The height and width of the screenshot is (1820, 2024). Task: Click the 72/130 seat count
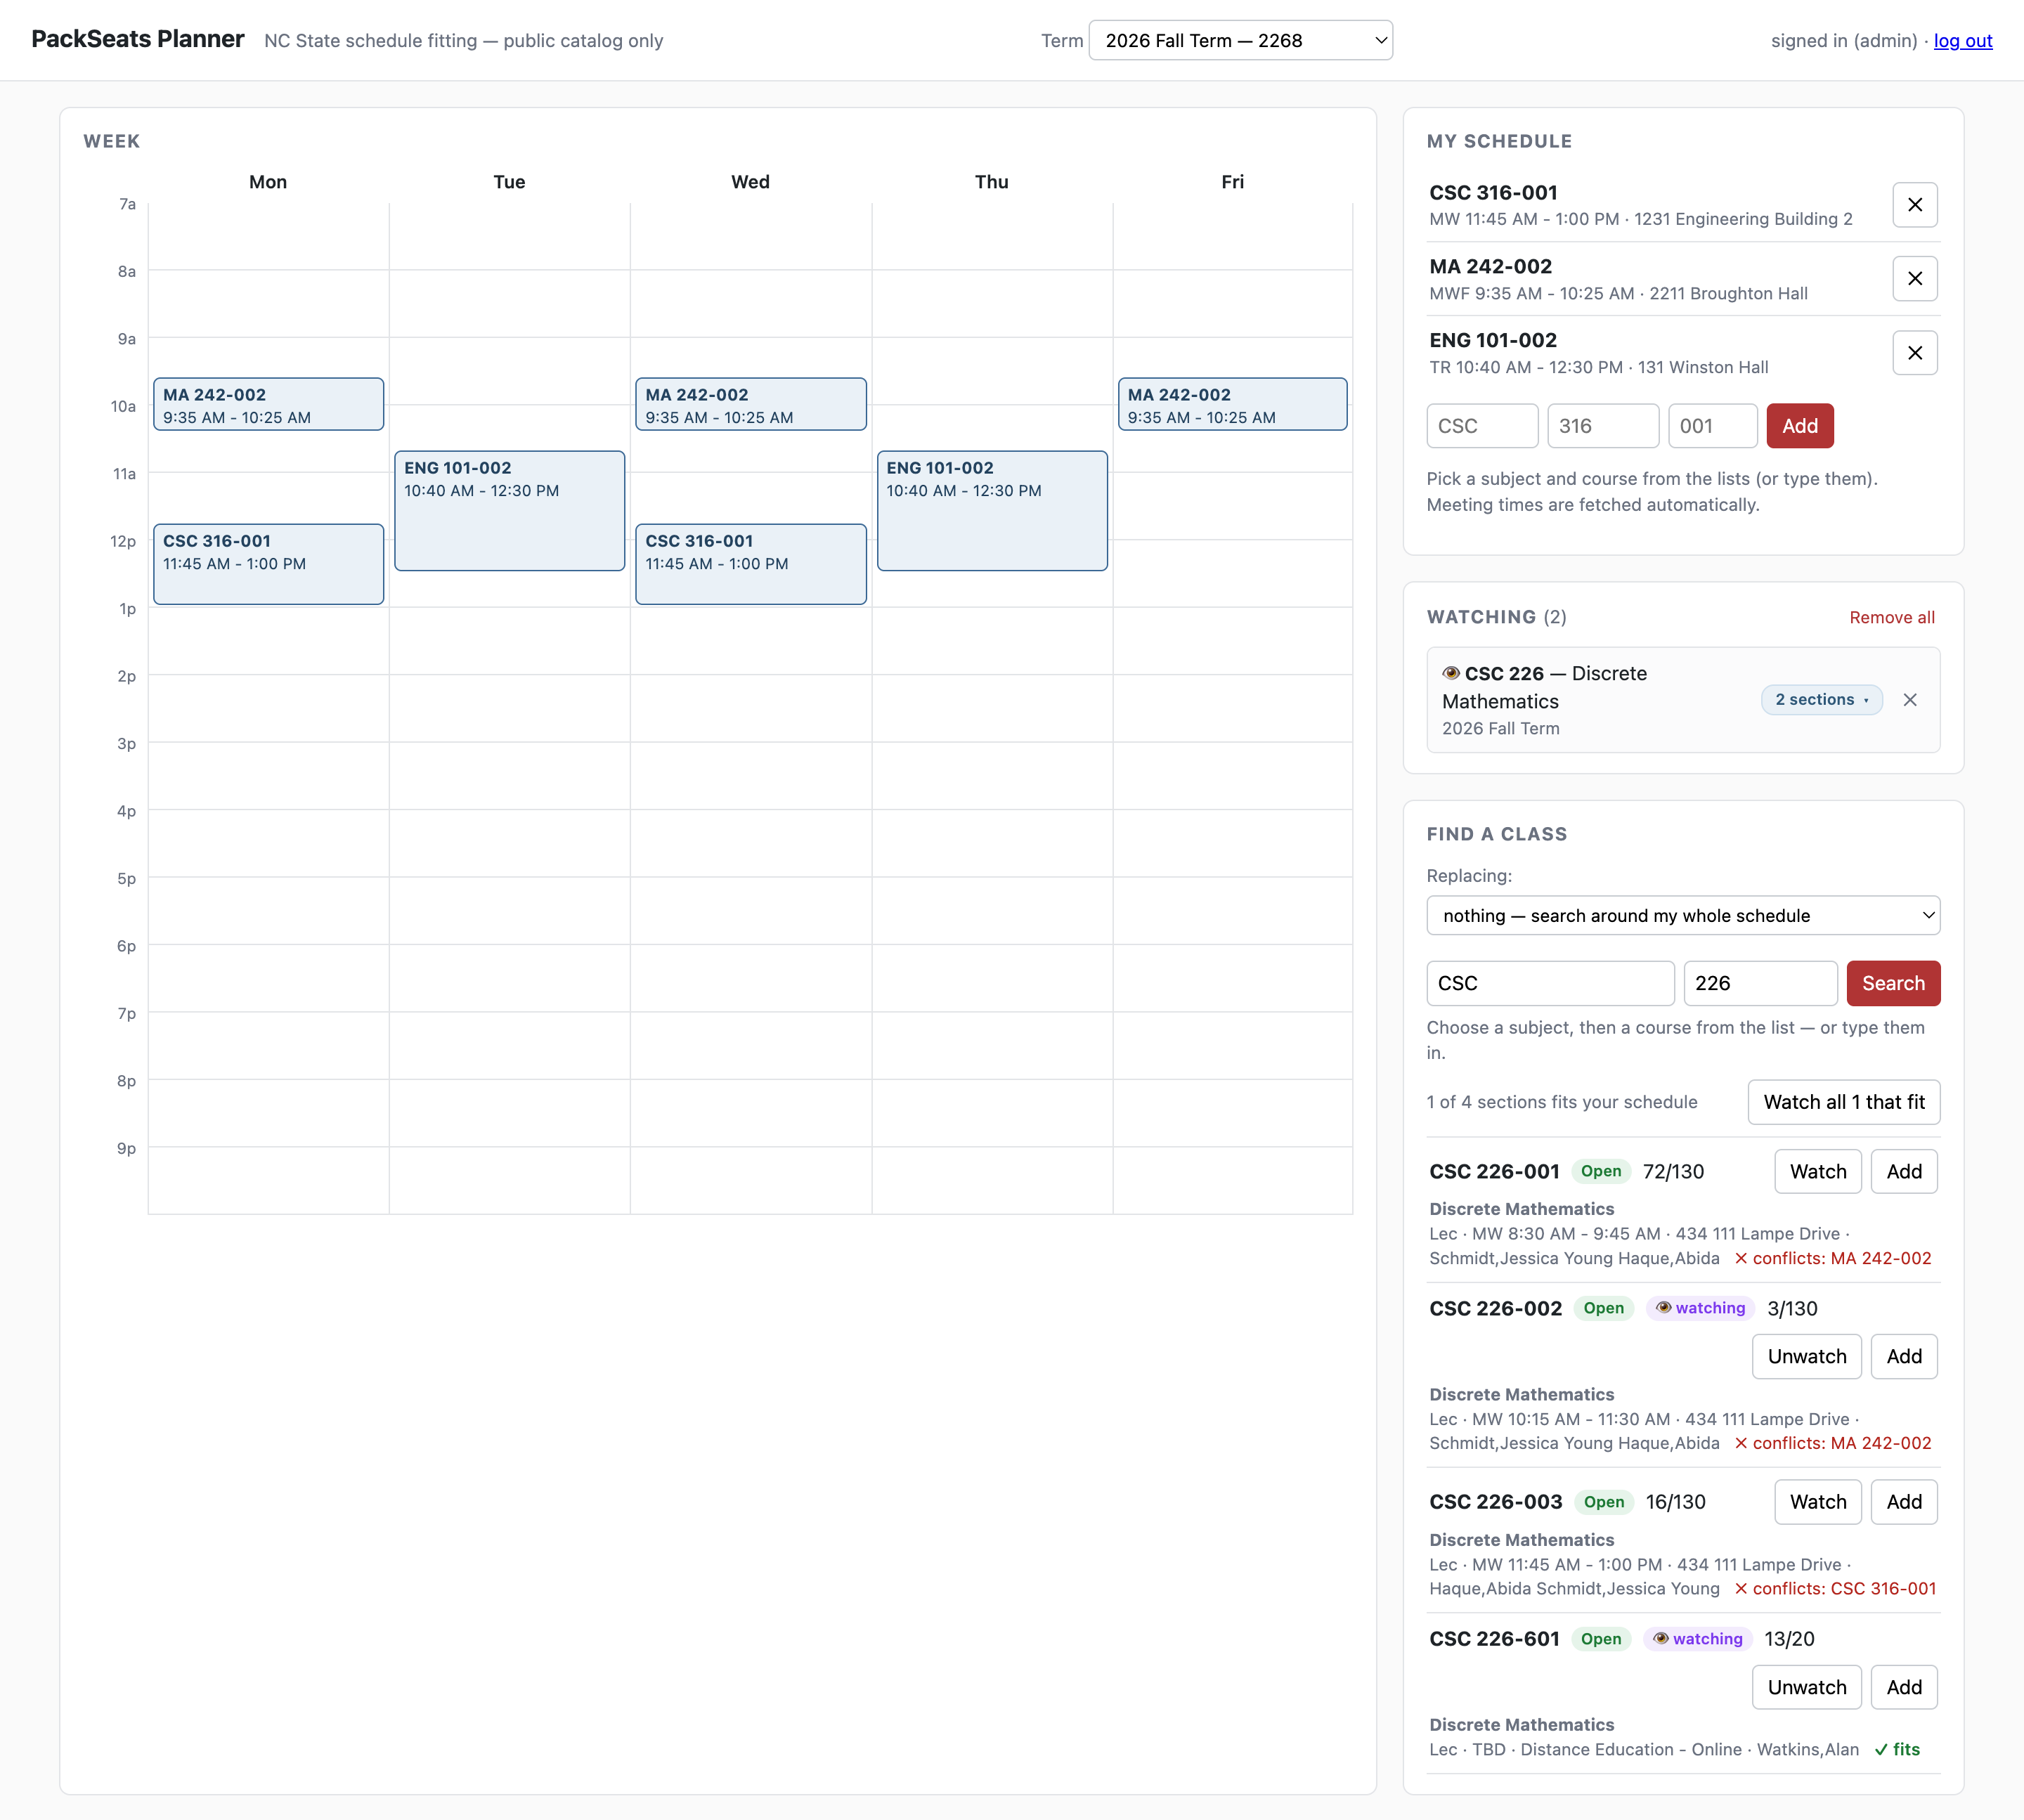coord(1673,1172)
